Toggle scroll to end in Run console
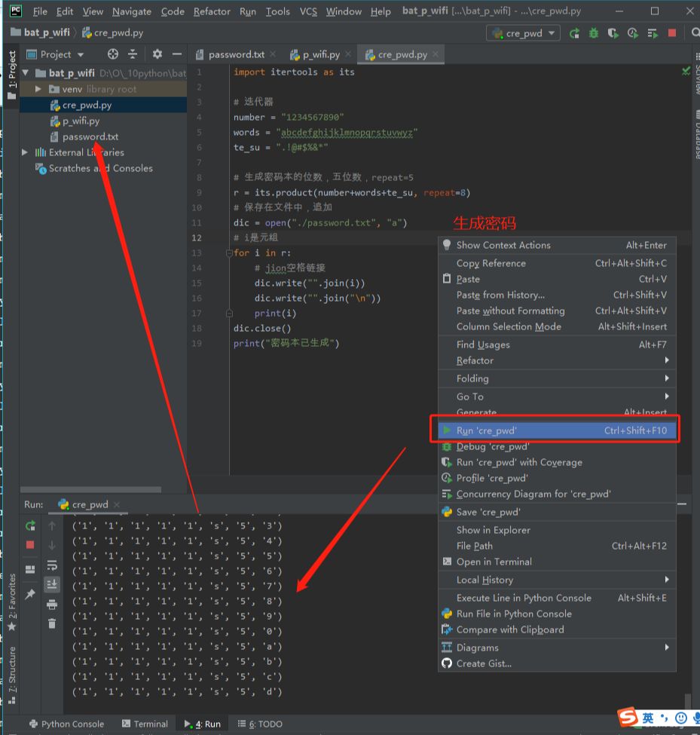Image resolution: width=700 pixels, height=735 pixels. (52, 584)
